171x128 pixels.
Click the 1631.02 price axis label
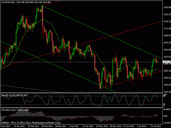pyautogui.click(x=167, y=57)
